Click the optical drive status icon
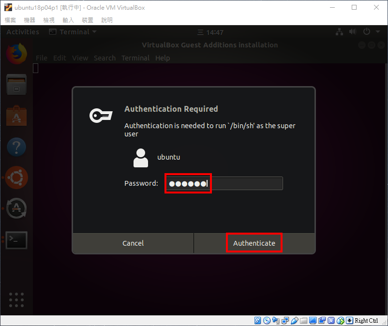This screenshot has width=388, height=326. (267, 321)
